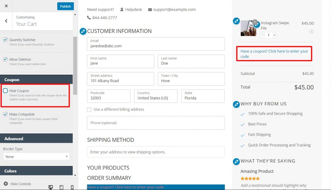
Task: Click 'Quick Order Processing and Tracking' text
Action: (279, 145)
